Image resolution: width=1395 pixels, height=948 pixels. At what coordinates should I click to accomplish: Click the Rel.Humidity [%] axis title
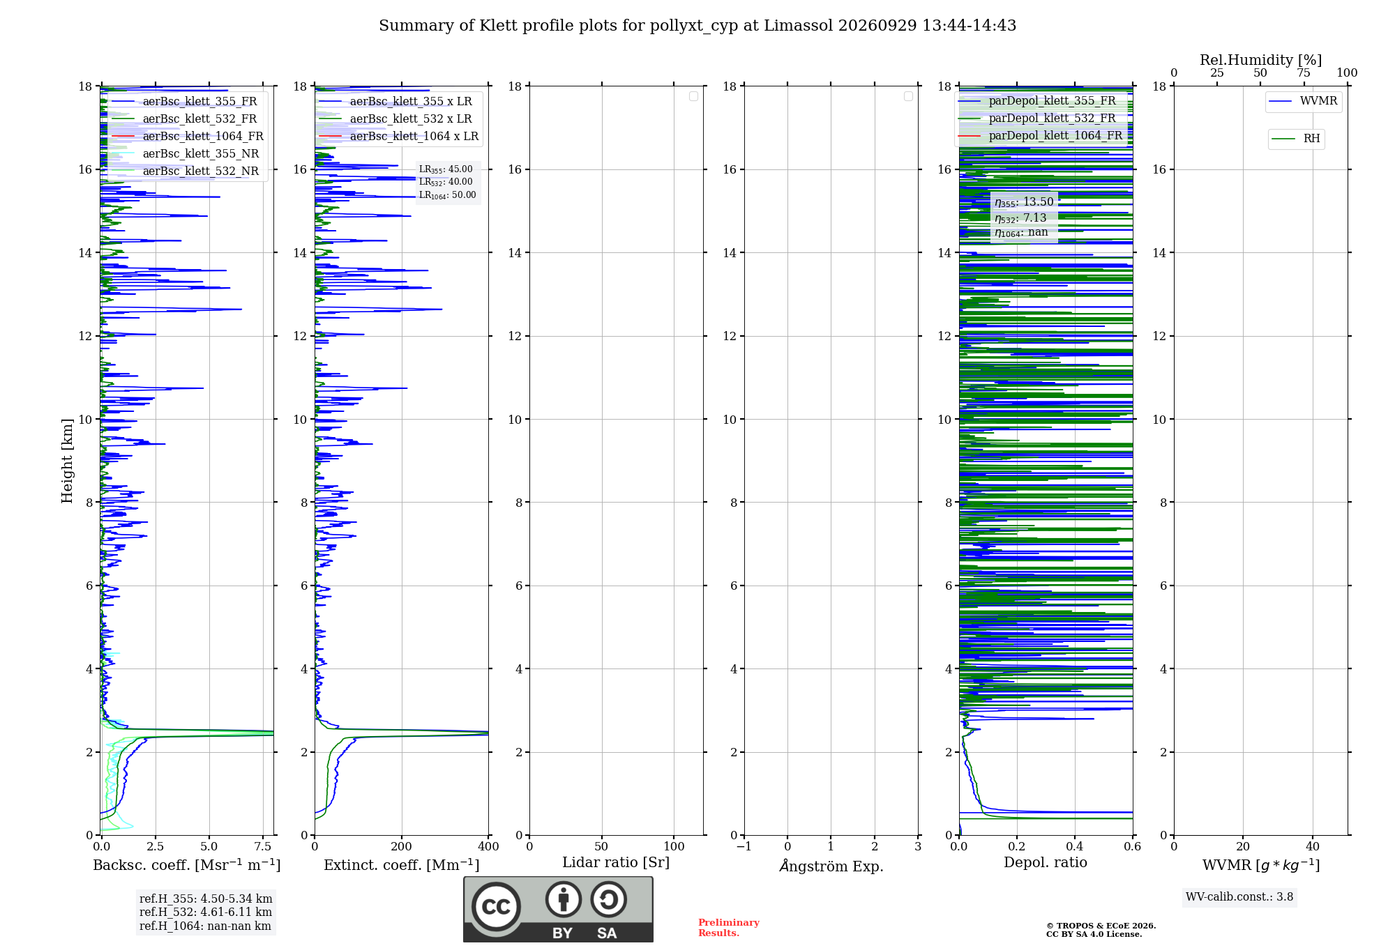[1260, 60]
